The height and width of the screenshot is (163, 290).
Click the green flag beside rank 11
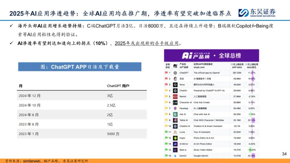tap(166, 132)
